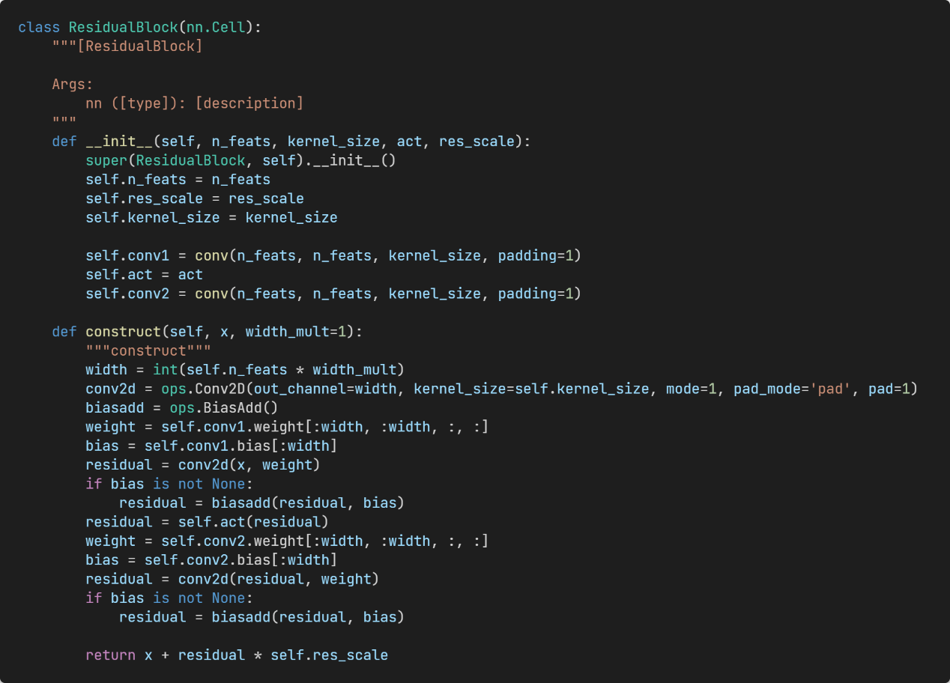
Task: Click the self.n_feats = n_feats assignment line
Action: click(x=178, y=179)
